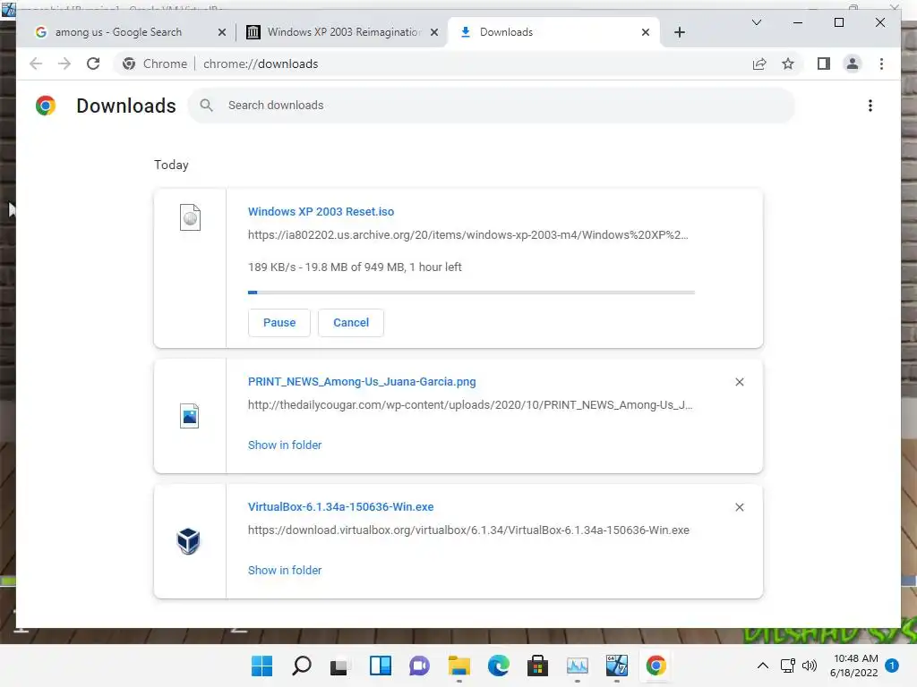Close the among us Google Search tab
Screen dimensions: 917x687
[222, 32]
